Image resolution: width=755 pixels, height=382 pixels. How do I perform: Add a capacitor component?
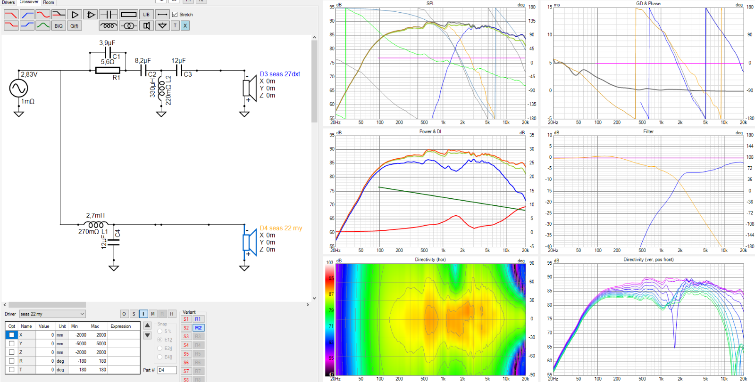tap(109, 15)
